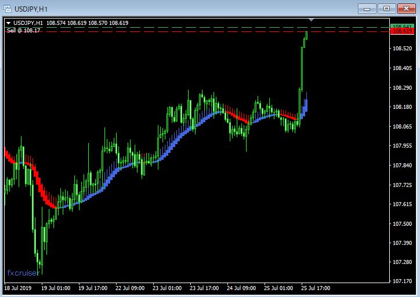This screenshot has width=420, height=297.
Task: Close the USDJPY,H1 chart window
Action: pyautogui.click(x=406, y=9)
